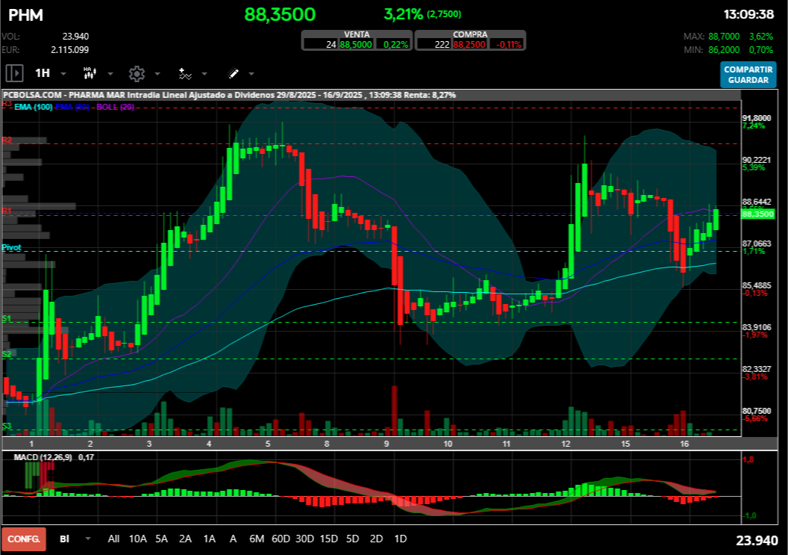
Task: Click the 88,3500 last price
Action: pyautogui.click(x=280, y=15)
